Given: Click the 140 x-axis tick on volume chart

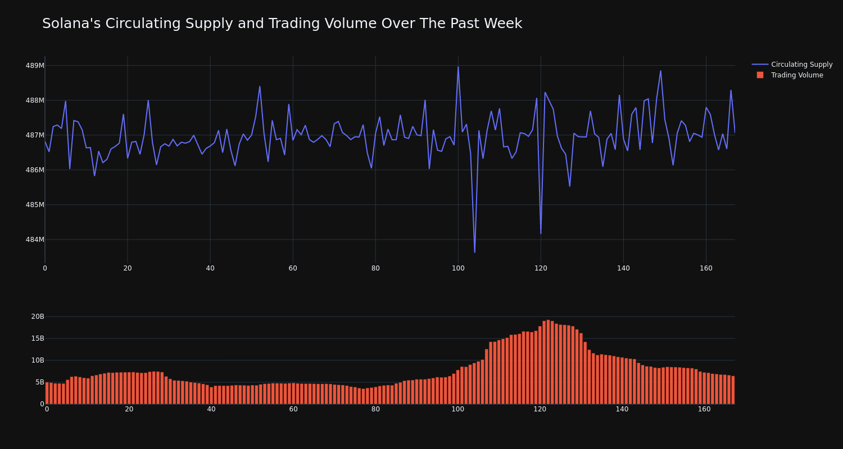Looking at the screenshot, I should [x=622, y=409].
